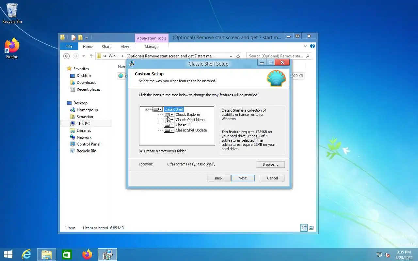Click Properties icon in Explorer quick access toolbar

pos(73,38)
